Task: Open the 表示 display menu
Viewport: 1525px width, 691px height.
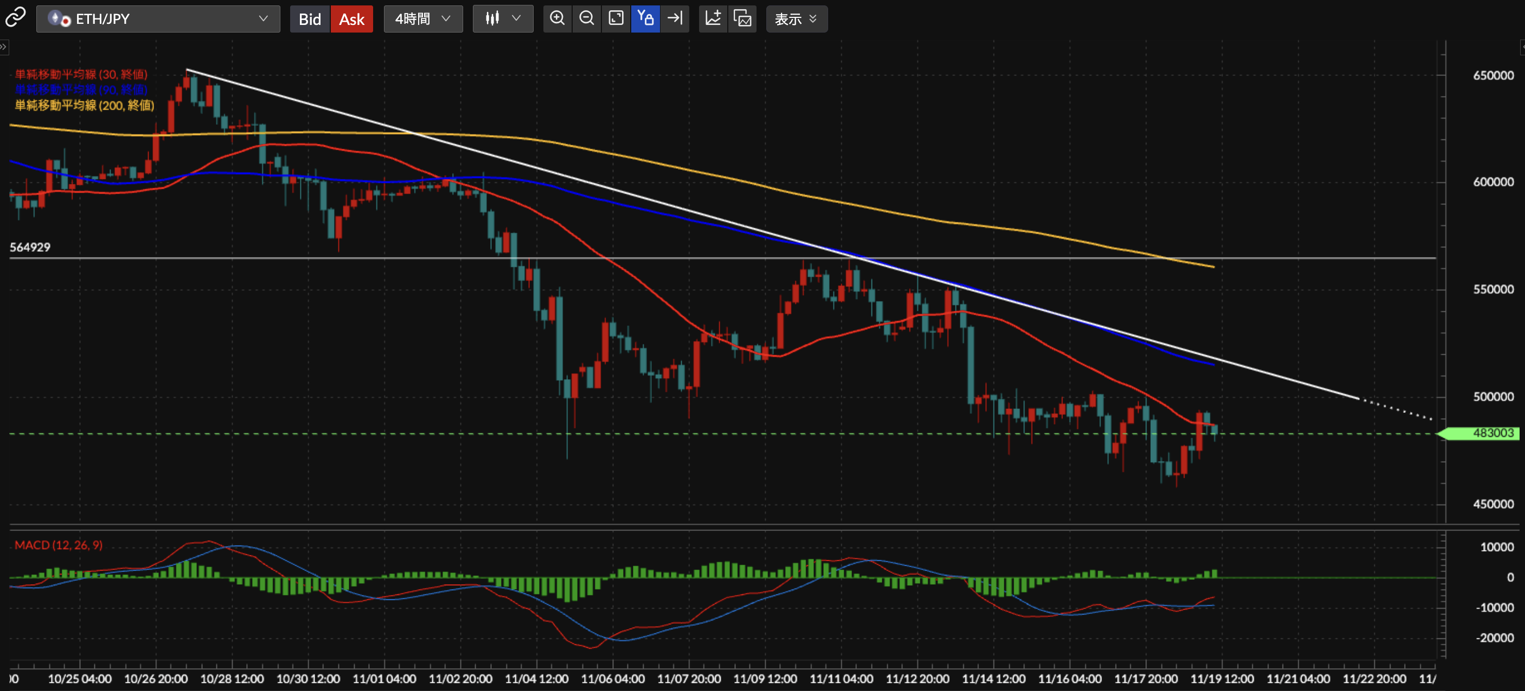Action: point(796,19)
